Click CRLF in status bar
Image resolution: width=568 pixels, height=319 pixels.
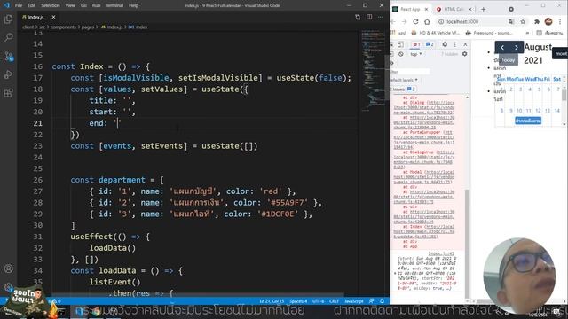[x=334, y=301]
